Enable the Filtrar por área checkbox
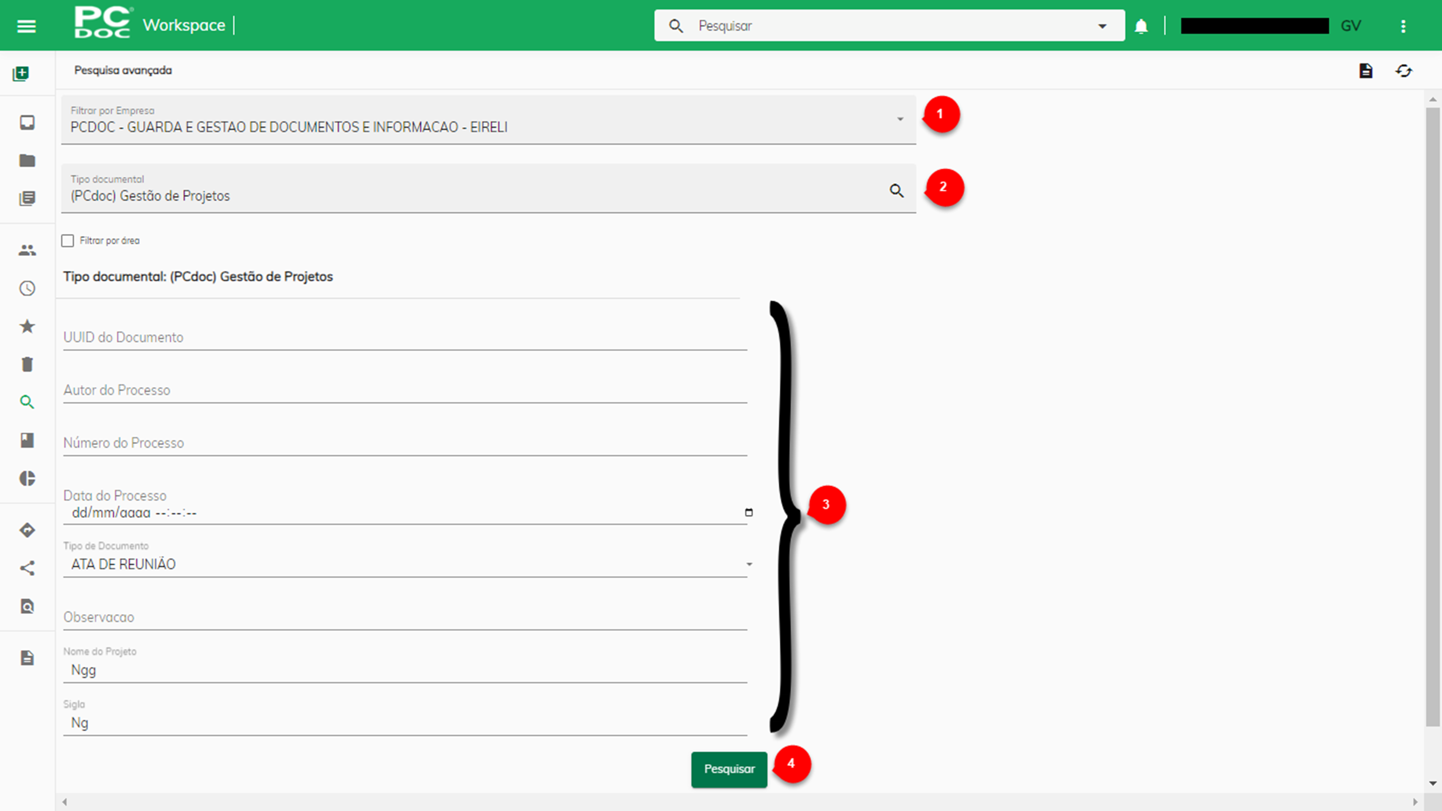The height and width of the screenshot is (811, 1442). 68,241
